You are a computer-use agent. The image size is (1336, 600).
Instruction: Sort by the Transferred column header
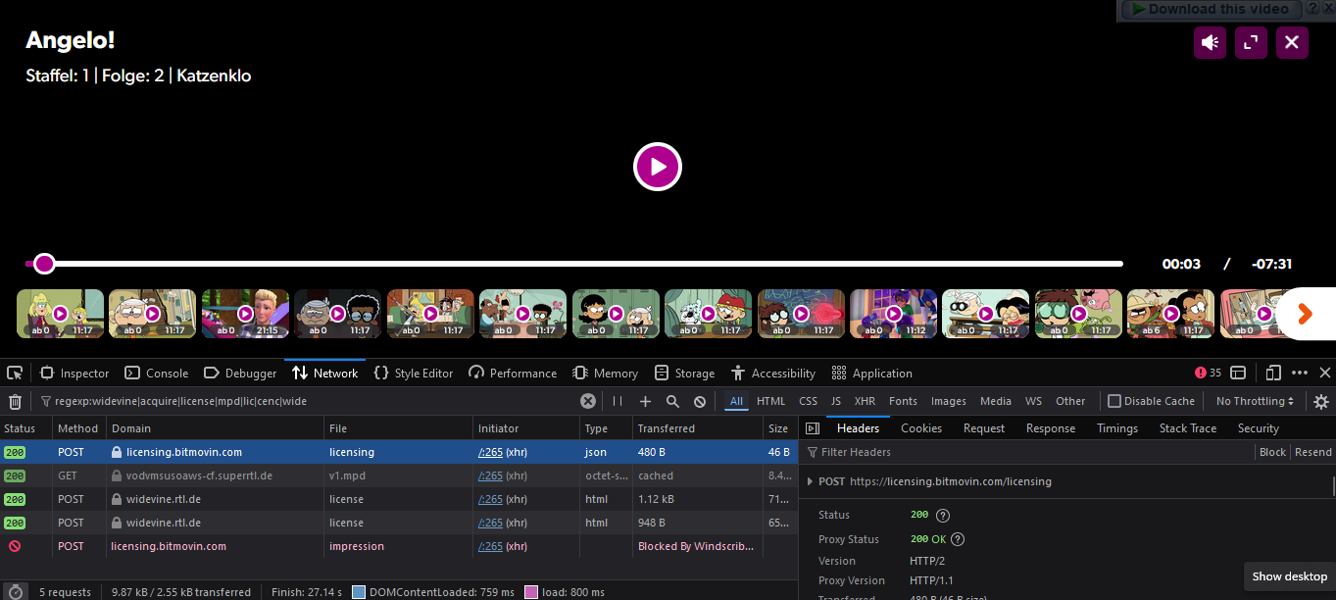click(x=697, y=428)
